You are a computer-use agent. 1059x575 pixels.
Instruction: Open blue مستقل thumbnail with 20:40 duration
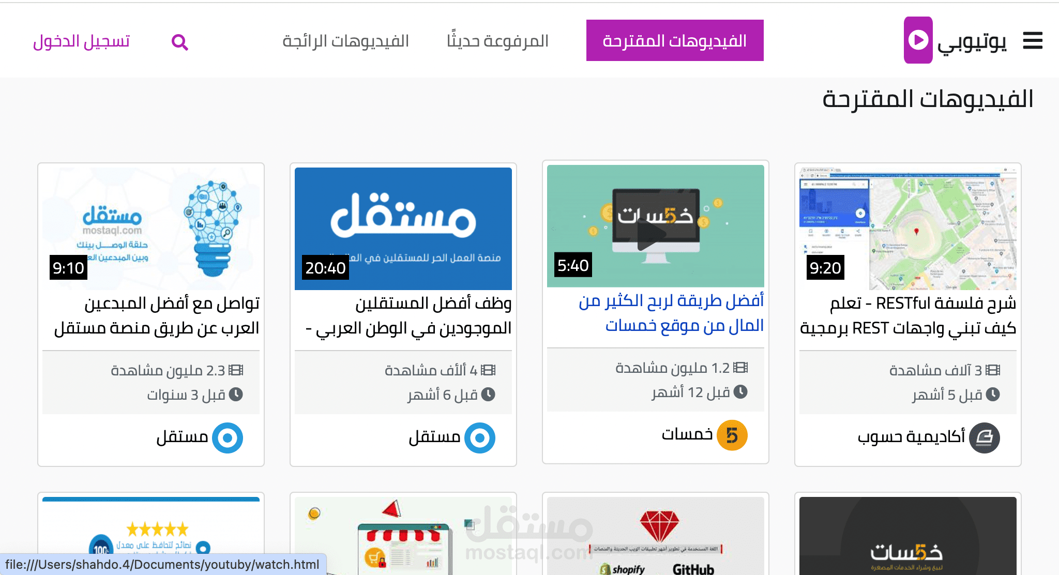coord(403,229)
